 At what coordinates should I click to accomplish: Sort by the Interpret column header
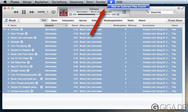[56, 25]
